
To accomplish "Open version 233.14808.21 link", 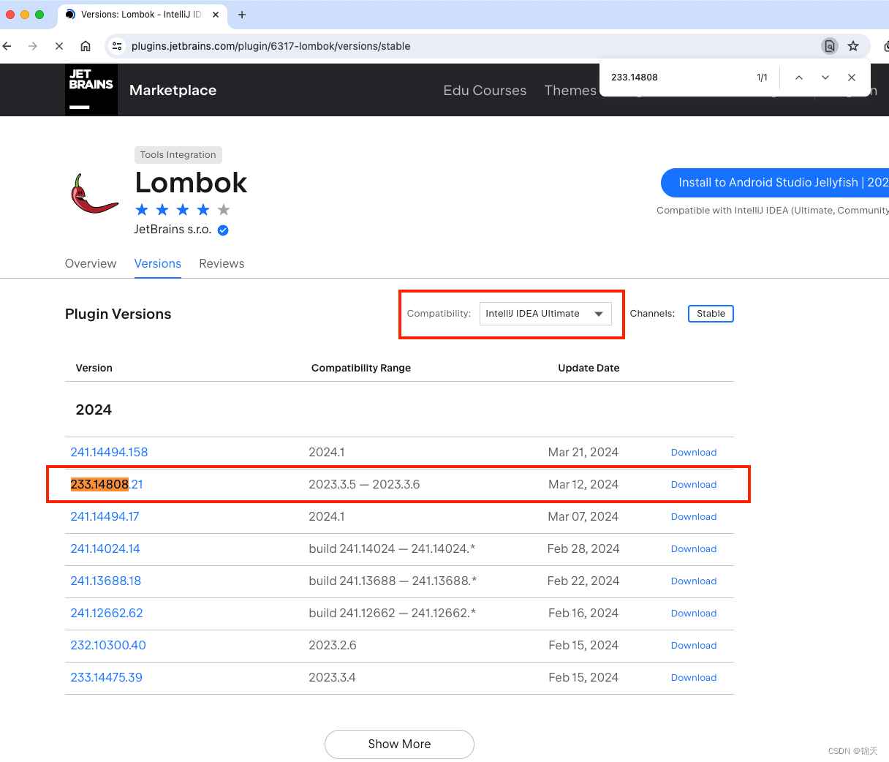I will (107, 484).
